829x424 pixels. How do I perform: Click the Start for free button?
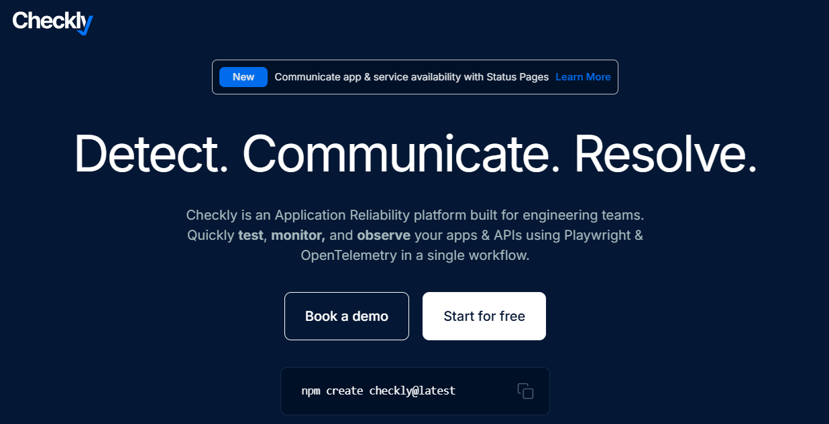coord(484,316)
